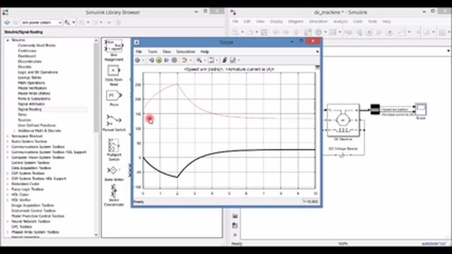Open the Scope Help menu

pyautogui.click(x=204, y=52)
